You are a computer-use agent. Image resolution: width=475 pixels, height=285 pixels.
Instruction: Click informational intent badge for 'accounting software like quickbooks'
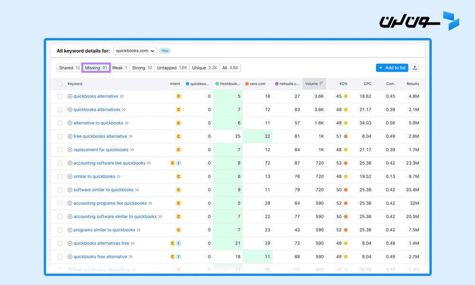tap(179, 163)
